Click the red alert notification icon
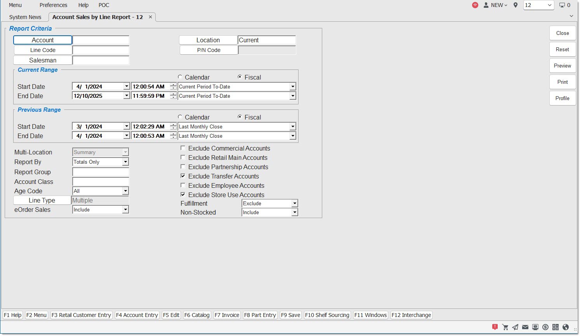This screenshot has height=336, width=580. (x=495, y=327)
